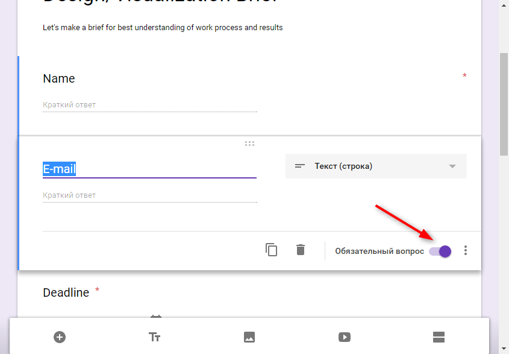This screenshot has width=509, height=354.
Task: Open the 'Текст (строка)' question type dropdown
Action: pyautogui.click(x=376, y=166)
